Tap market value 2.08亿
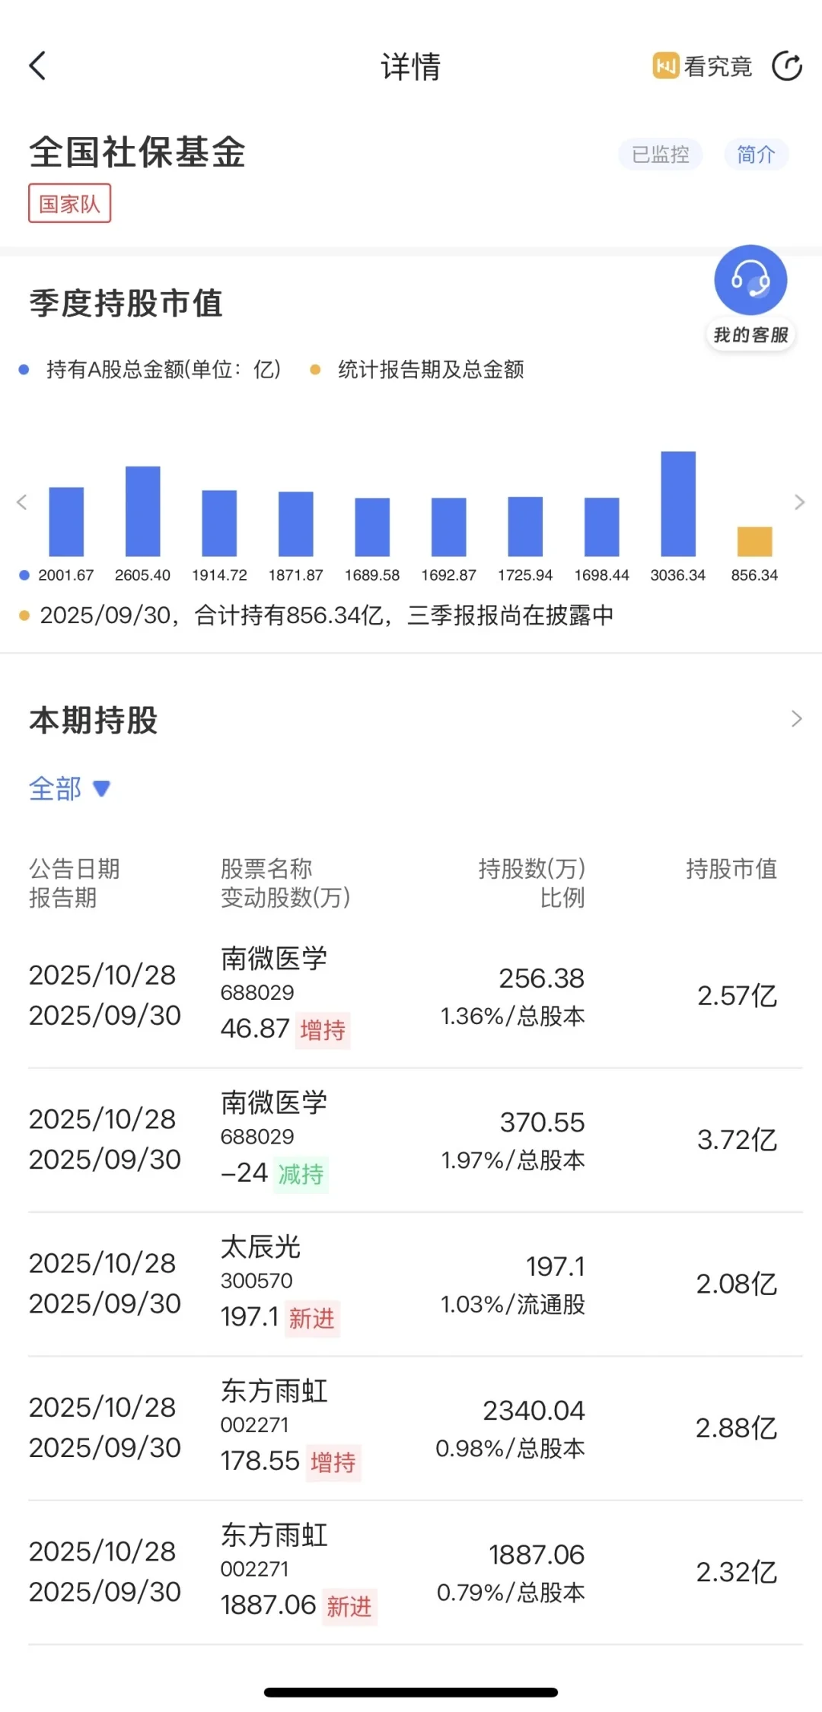 [x=737, y=1284]
